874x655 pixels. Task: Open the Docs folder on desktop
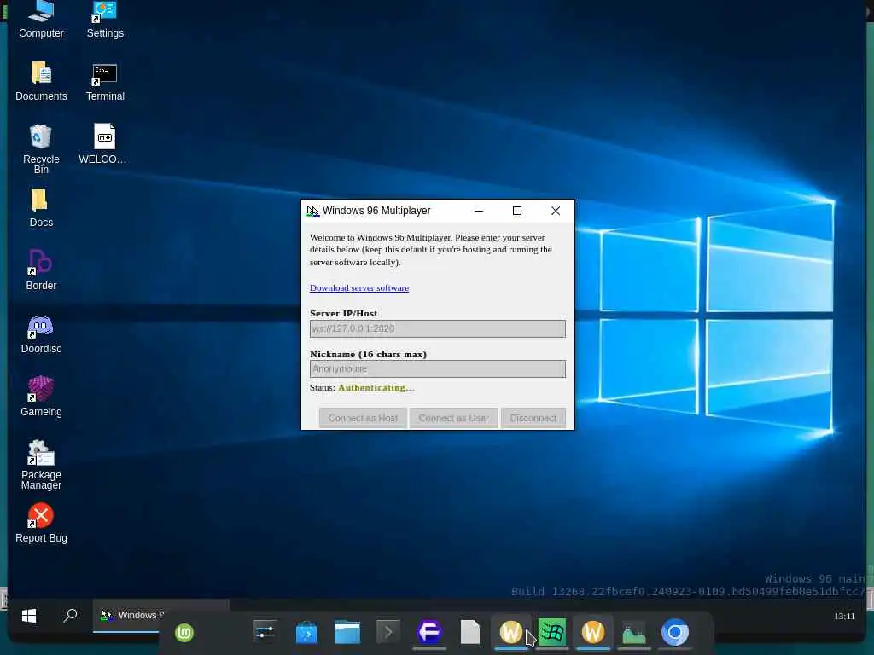coord(41,208)
